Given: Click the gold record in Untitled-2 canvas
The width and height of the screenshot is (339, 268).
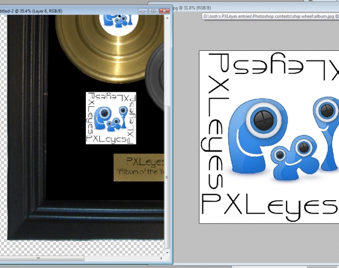Looking at the screenshot, I should pos(109,49).
